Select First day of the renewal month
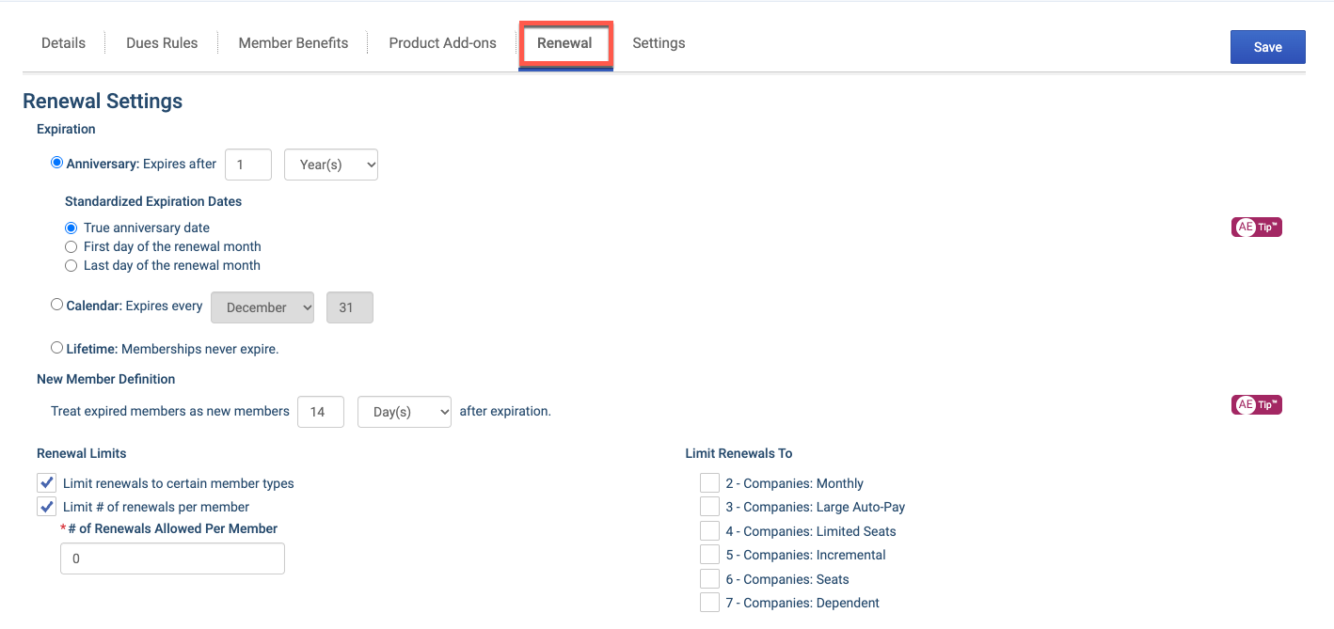1334x629 pixels. [x=71, y=246]
